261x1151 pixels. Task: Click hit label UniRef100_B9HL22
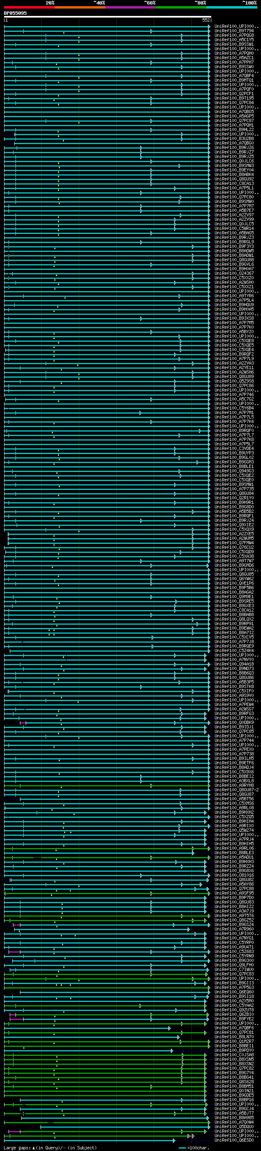(x=234, y=129)
